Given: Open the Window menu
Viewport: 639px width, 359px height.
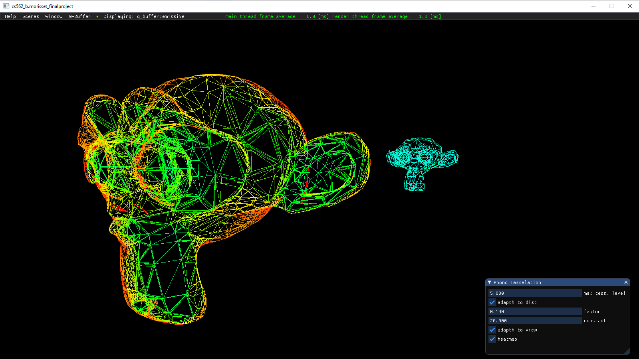Looking at the screenshot, I should coord(54,16).
